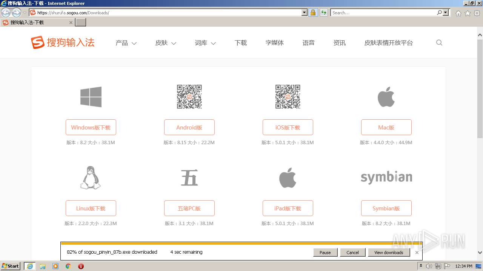Select the 搜狗输入法-下载 browser tab
483x271 pixels.
(x=38, y=23)
